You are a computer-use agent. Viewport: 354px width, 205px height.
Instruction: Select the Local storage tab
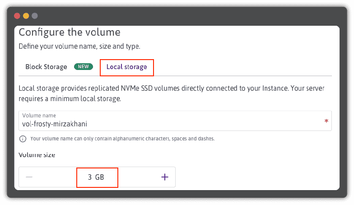pos(126,67)
